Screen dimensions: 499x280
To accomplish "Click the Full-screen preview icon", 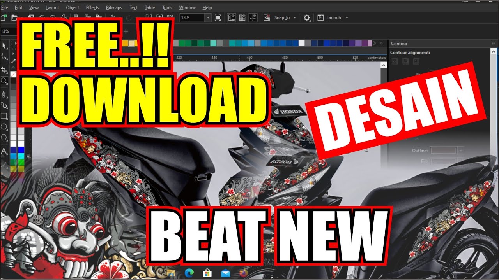I will [x=218, y=17].
